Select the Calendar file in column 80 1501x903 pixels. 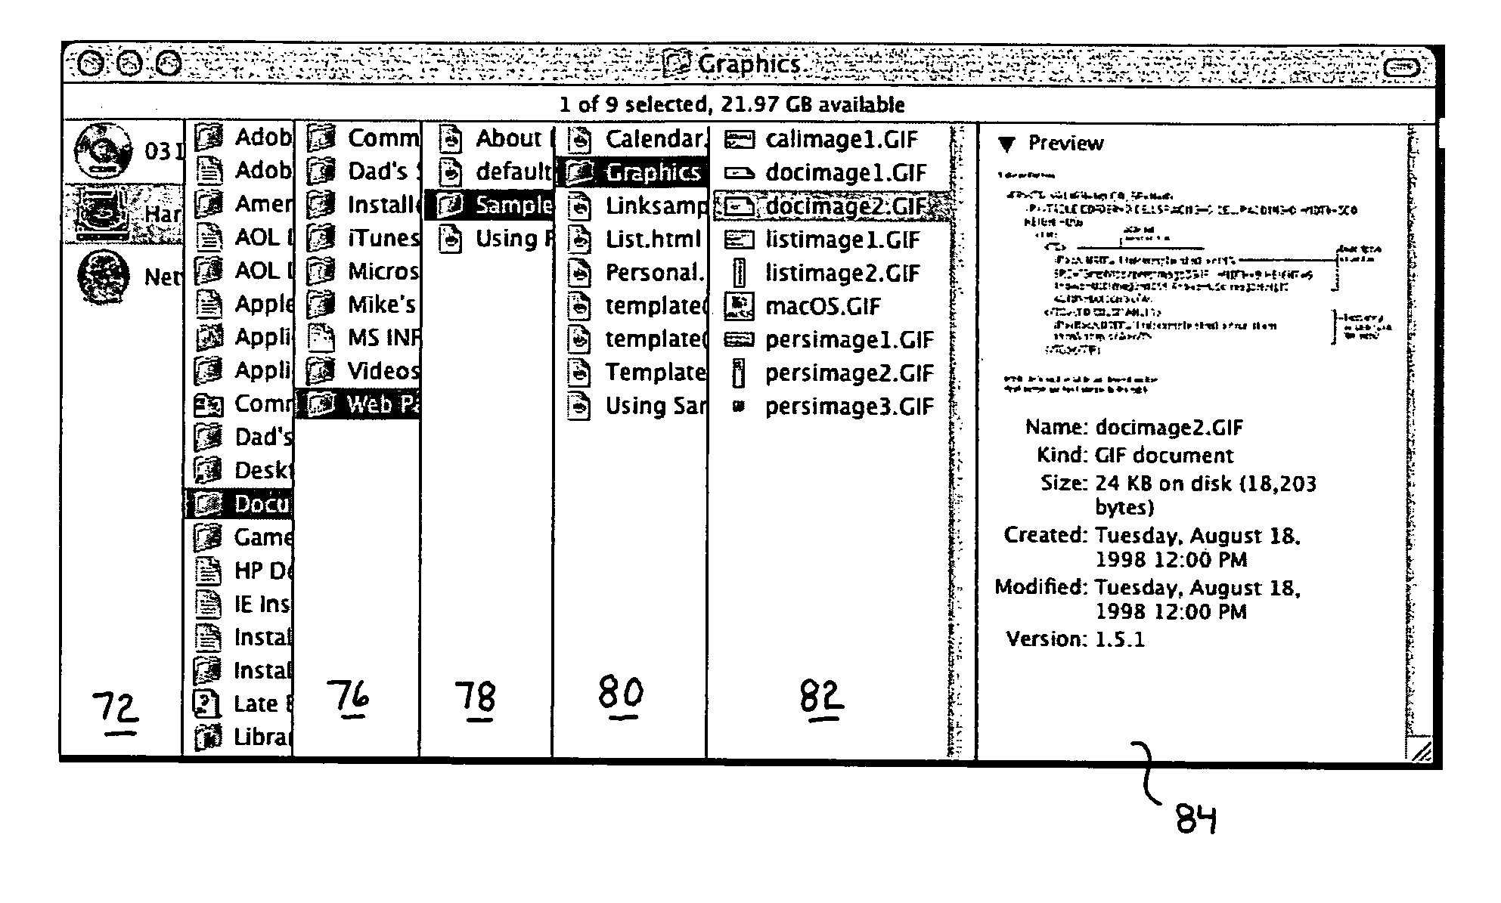pos(634,139)
